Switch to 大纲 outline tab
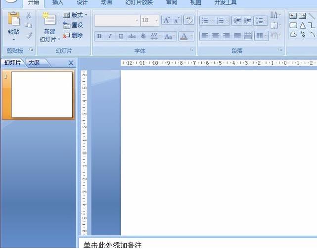Image resolution: width=317 pixels, height=249 pixels. point(34,63)
